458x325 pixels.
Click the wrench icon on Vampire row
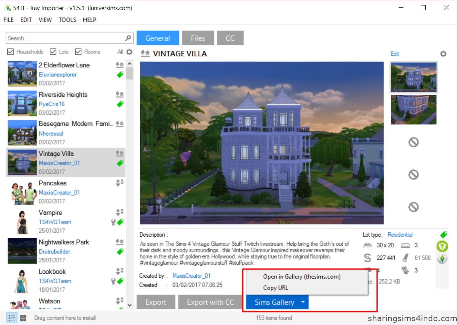tap(113, 222)
